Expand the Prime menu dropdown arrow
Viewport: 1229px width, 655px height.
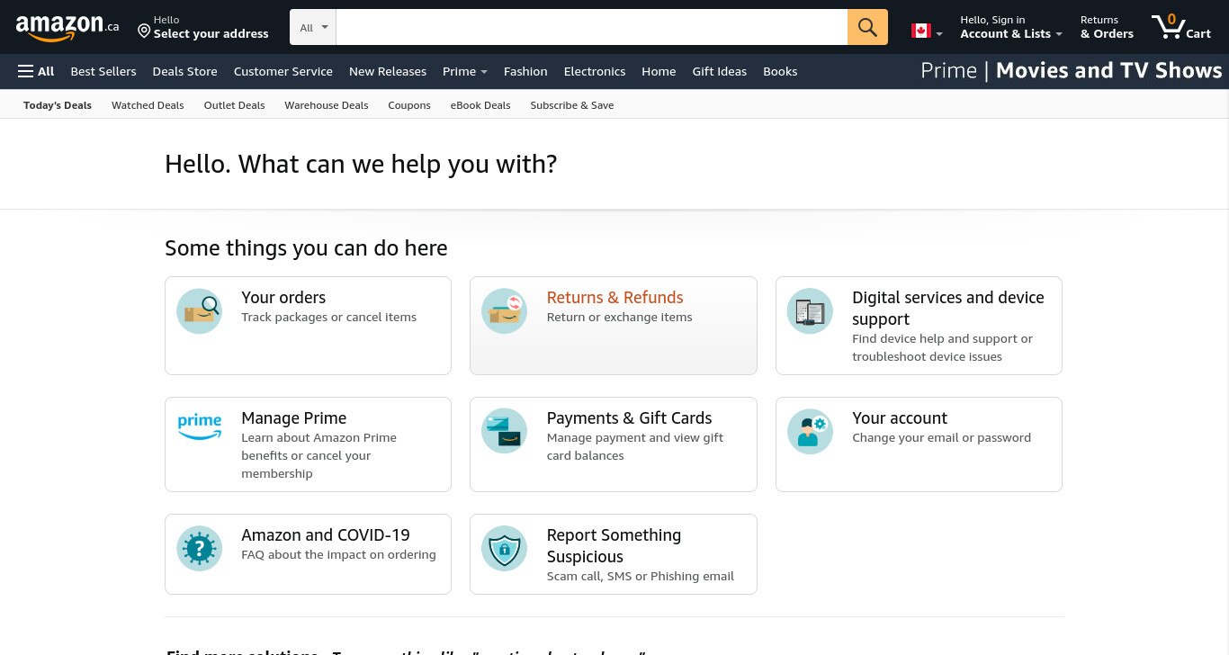click(484, 72)
